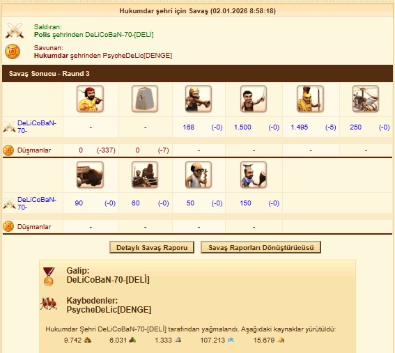Screen dimensions: 395x353
Task: Click the second Düşmanlar row shield icon
Action: point(8,226)
